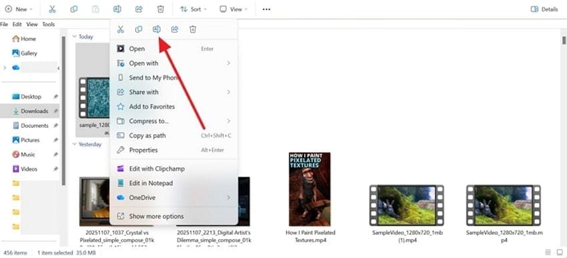Click the Paste icon in the top toolbar

coord(95,9)
